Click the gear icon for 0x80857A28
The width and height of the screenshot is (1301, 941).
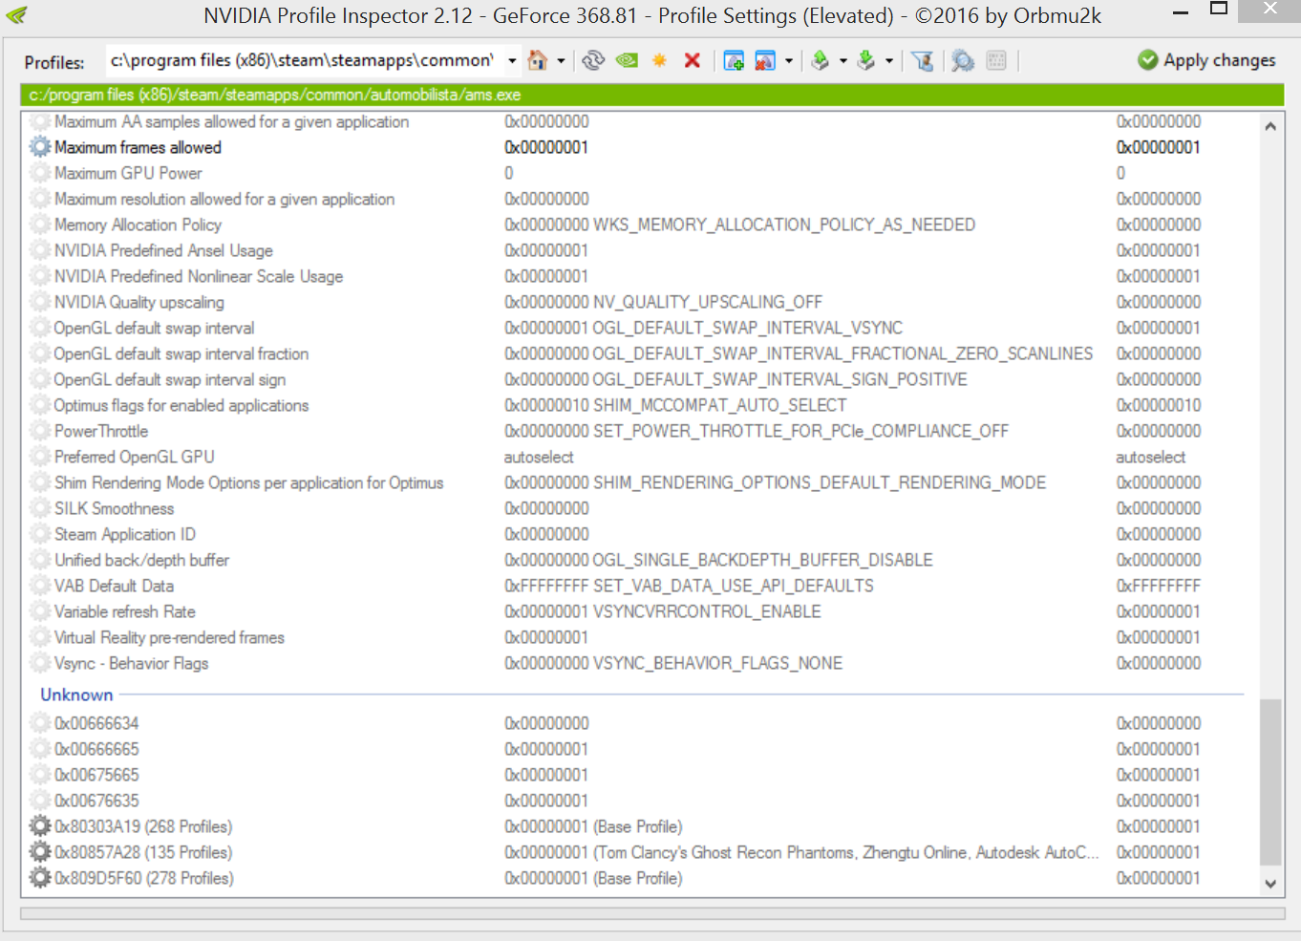coord(40,852)
